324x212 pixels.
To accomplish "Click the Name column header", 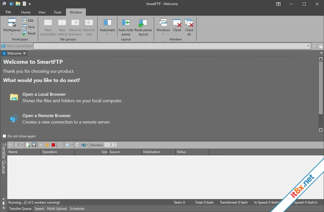I will (24, 152).
